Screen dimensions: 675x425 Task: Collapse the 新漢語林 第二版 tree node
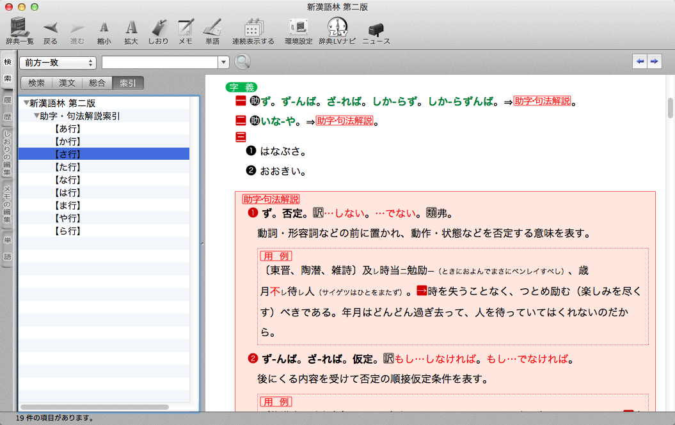click(26, 103)
